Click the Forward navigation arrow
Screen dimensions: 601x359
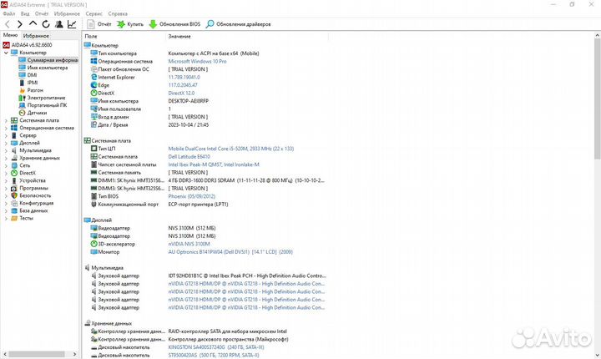[20, 24]
